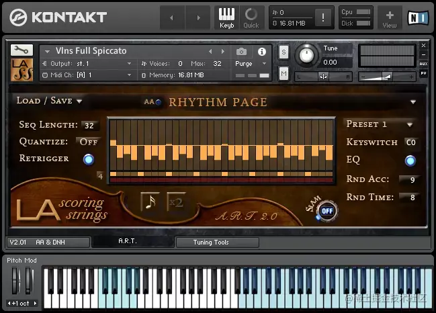Click the value 4 beside accent row

(x=100, y=176)
